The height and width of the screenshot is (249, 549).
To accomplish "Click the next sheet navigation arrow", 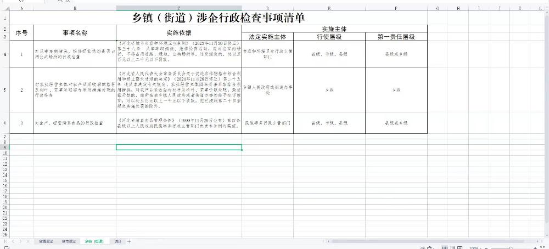I will tap(21, 241).
